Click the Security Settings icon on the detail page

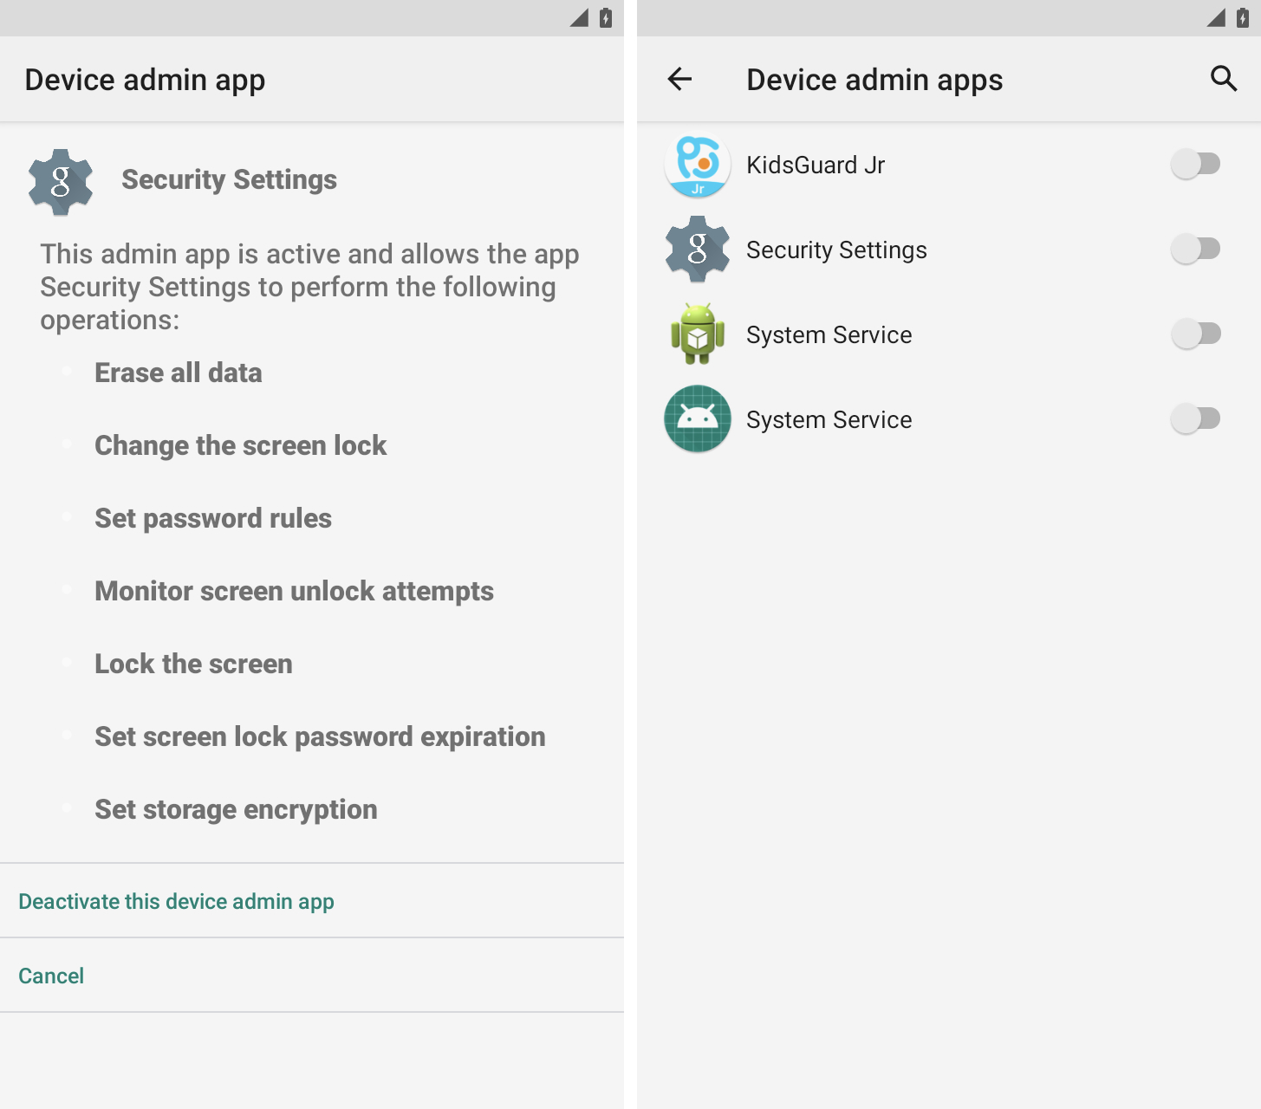60,181
